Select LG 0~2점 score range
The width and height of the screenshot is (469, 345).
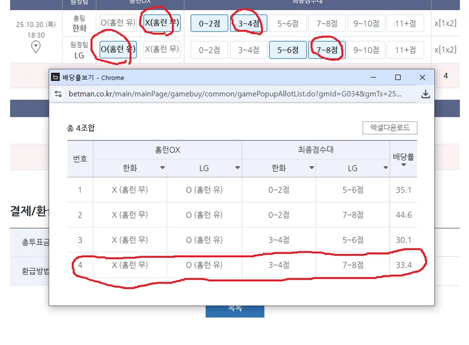(x=210, y=49)
